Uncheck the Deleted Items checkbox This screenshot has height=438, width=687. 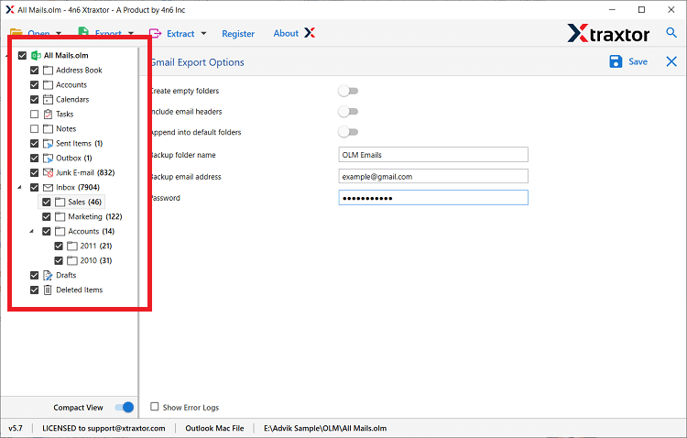pos(34,290)
